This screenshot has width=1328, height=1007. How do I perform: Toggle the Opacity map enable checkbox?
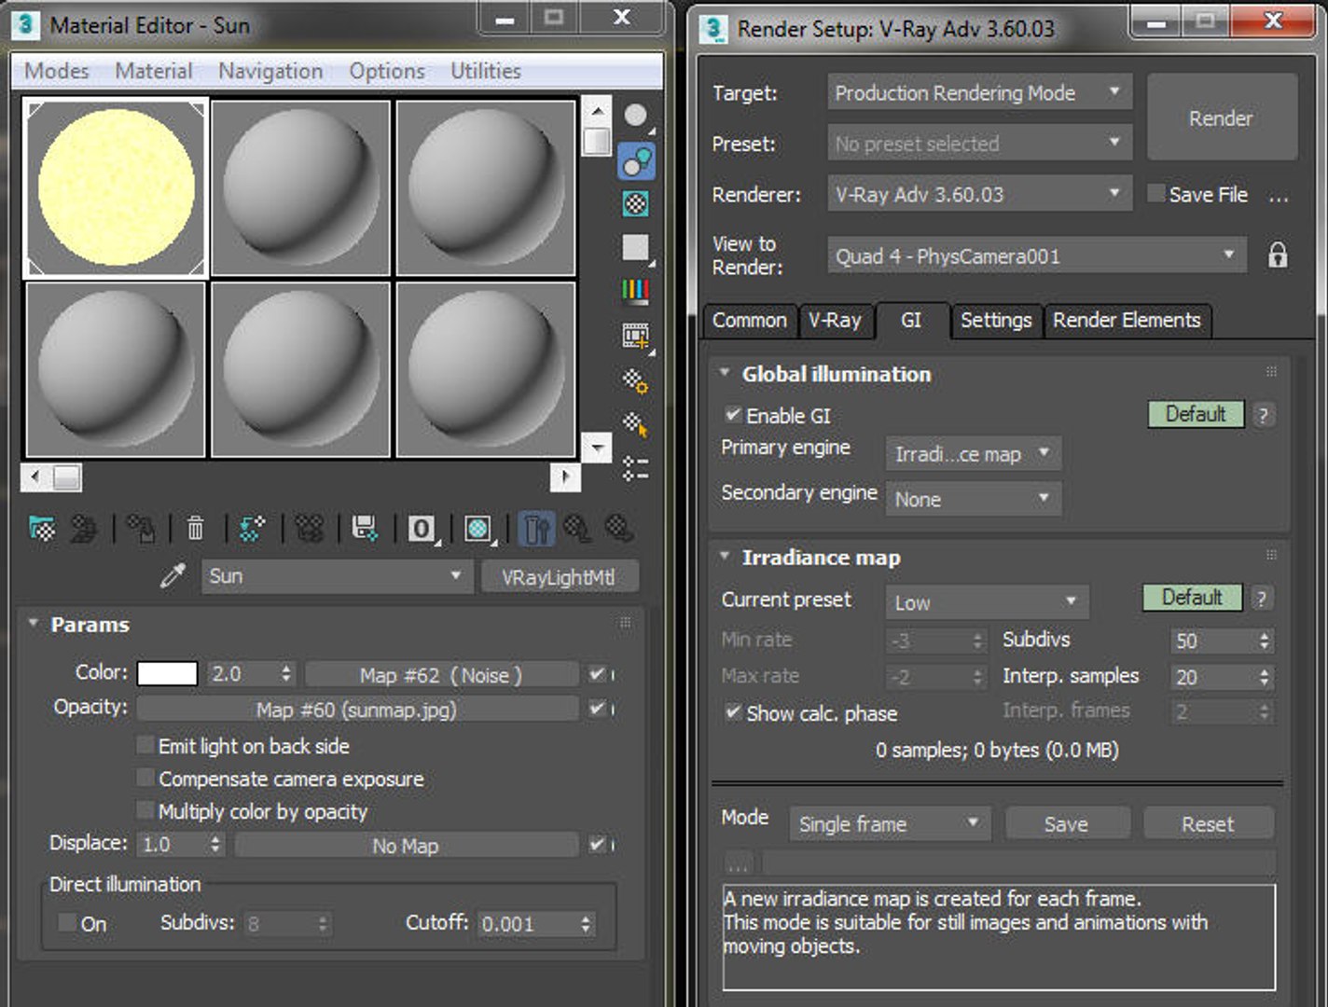pos(597,709)
